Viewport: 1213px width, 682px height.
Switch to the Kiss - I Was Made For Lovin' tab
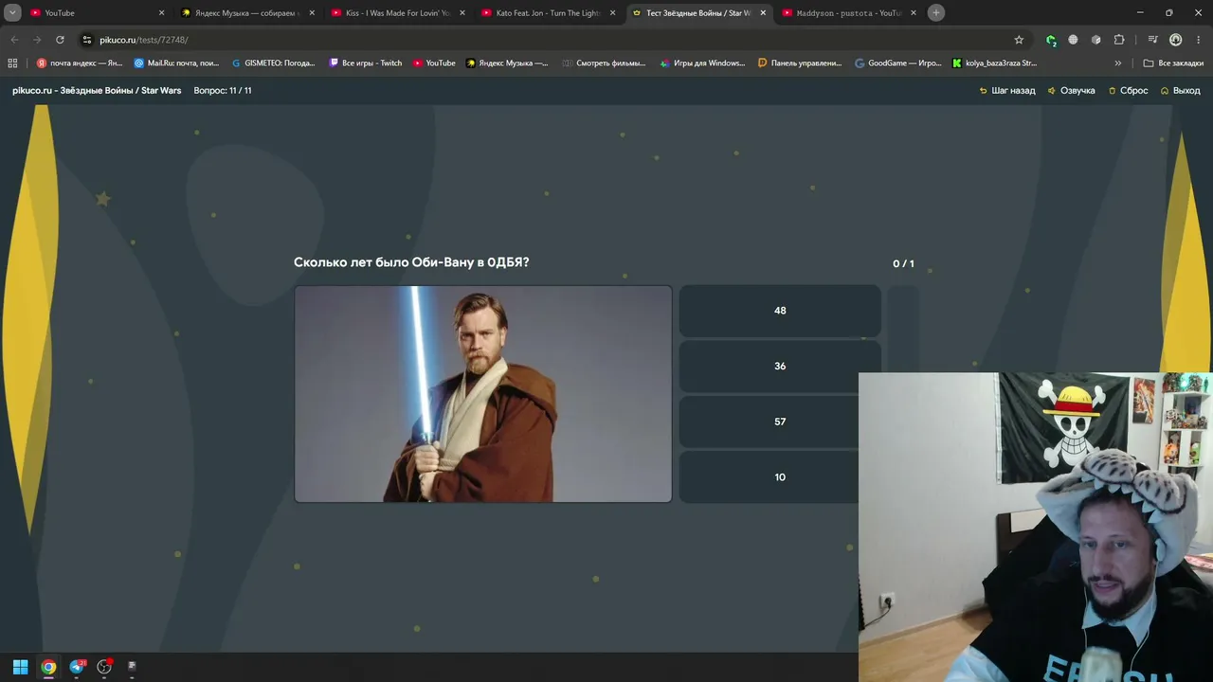point(397,12)
